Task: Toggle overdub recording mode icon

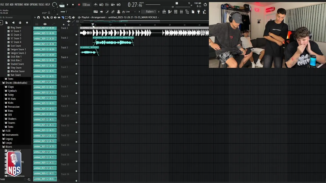Action: pos(113,5)
